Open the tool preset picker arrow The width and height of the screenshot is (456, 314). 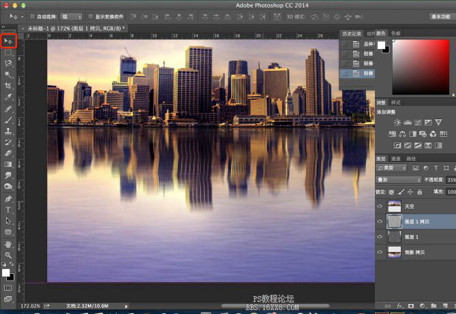pyautogui.click(x=22, y=17)
